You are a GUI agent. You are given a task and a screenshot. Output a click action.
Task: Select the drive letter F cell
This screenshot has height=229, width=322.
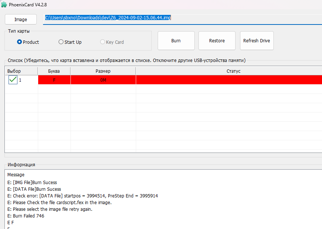54,80
